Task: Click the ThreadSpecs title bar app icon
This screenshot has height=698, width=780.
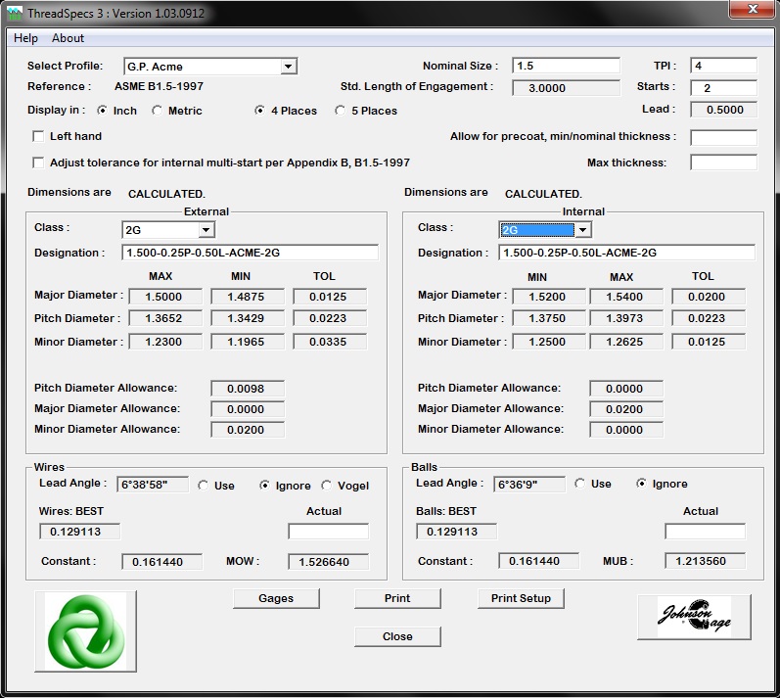Action: tap(14, 14)
